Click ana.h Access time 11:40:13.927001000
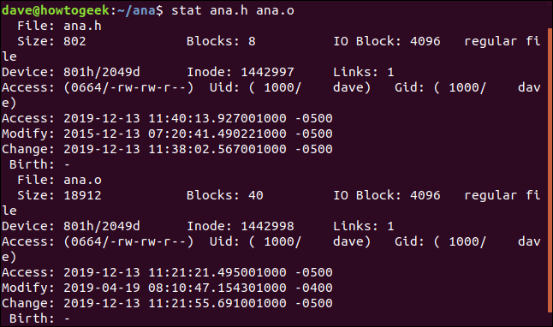This screenshot has height=327, width=553. point(217,118)
